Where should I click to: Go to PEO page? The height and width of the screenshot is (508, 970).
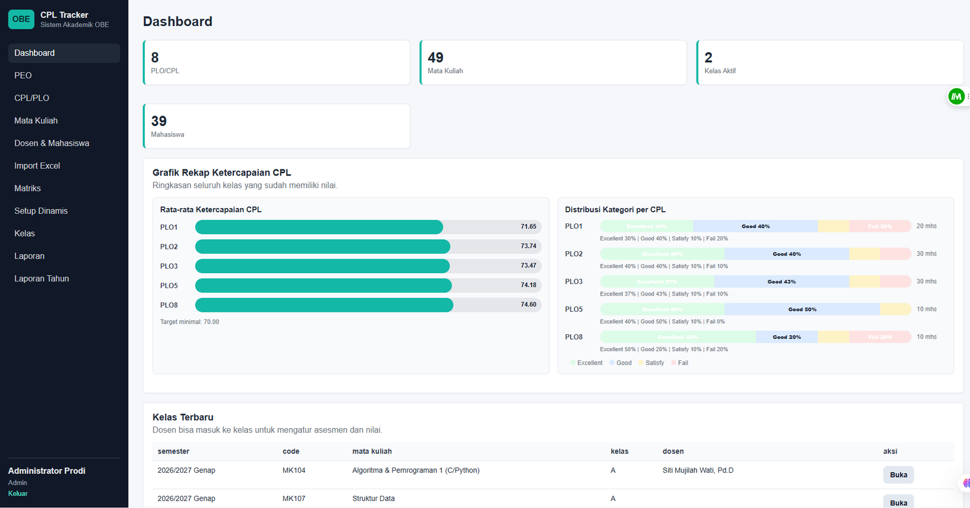pyautogui.click(x=64, y=76)
